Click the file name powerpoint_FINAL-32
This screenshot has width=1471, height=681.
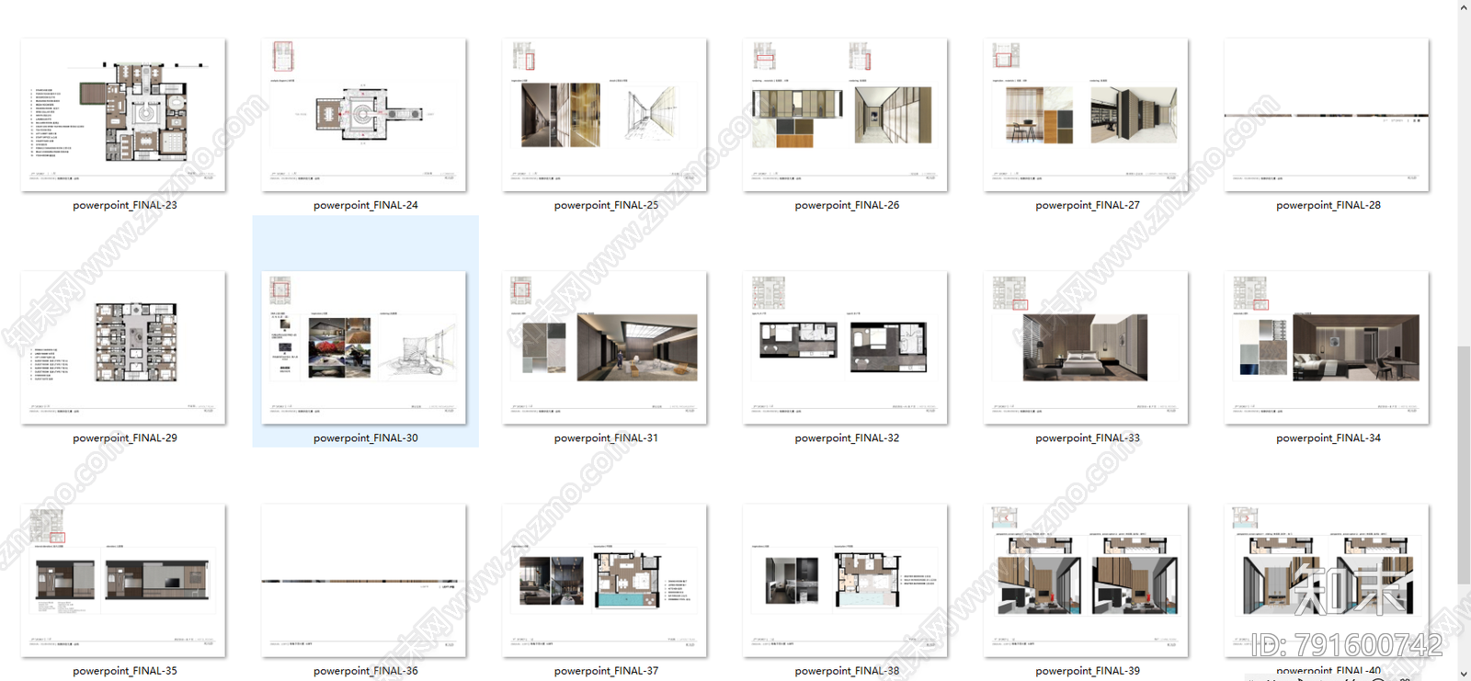click(x=847, y=437)
